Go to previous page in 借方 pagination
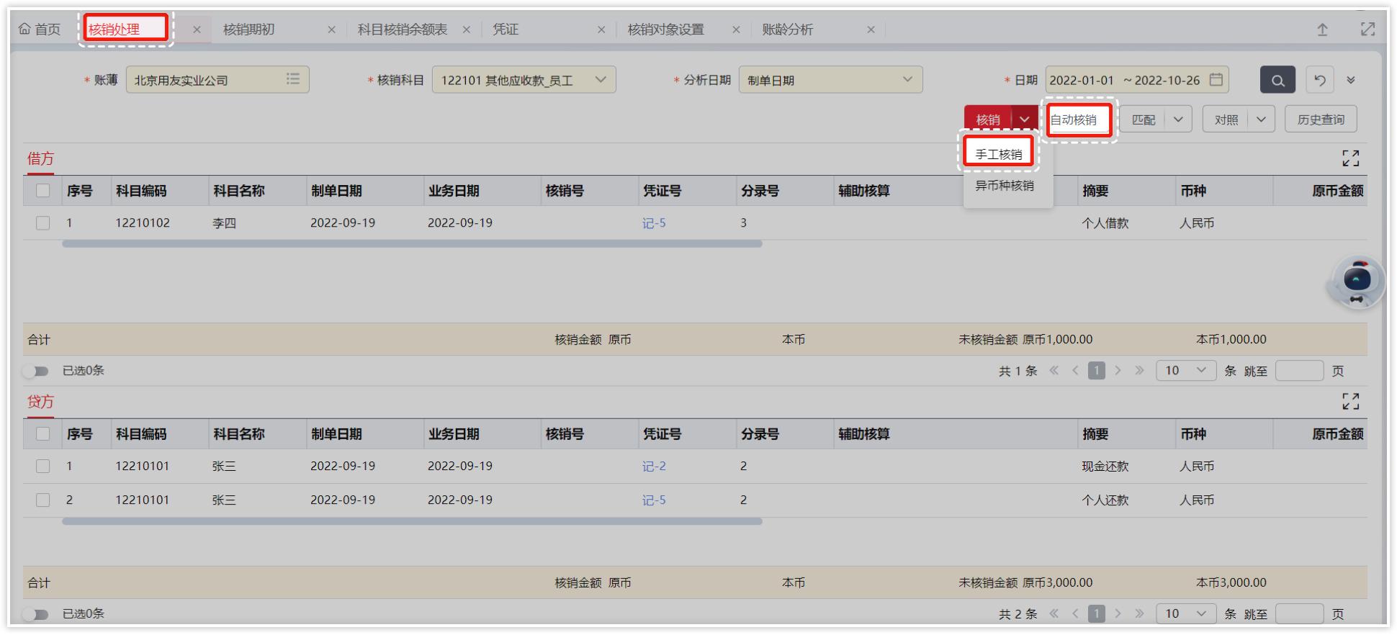This screenshot has width=1397, height=635. 1075,371
